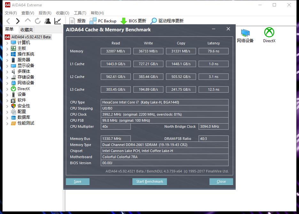The image size is (299, 214).
Task: Click the computer monitor icon in tree
Action: tap(13, 43)
